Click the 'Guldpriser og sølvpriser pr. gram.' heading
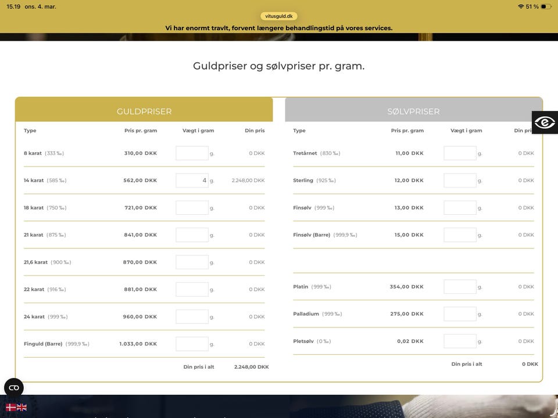Screen dimensions: 558x418 pos(279,66)
